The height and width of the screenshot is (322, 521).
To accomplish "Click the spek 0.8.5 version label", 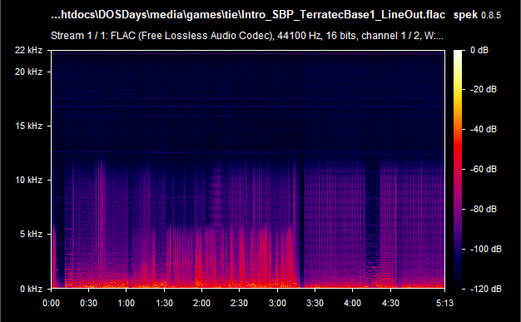I will 477,15.
